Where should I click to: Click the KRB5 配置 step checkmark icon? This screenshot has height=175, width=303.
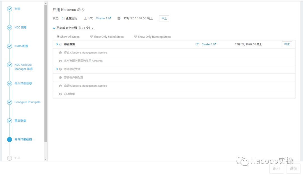(x=10, y=46)
